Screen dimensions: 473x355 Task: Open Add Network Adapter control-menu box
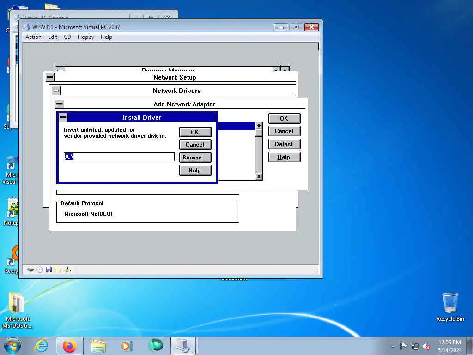pos(60,104)
